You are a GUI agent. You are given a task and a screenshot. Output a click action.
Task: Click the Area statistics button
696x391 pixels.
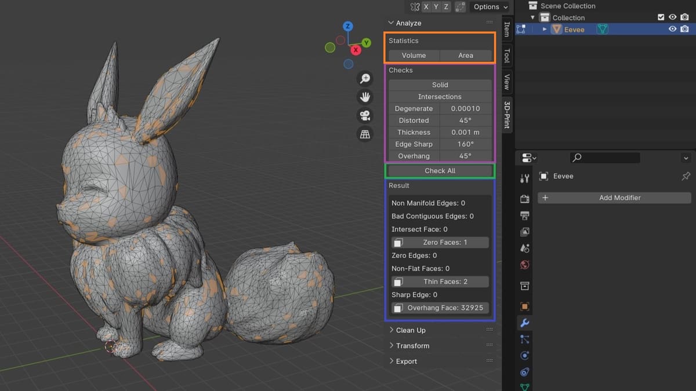(x=466, y=56)
